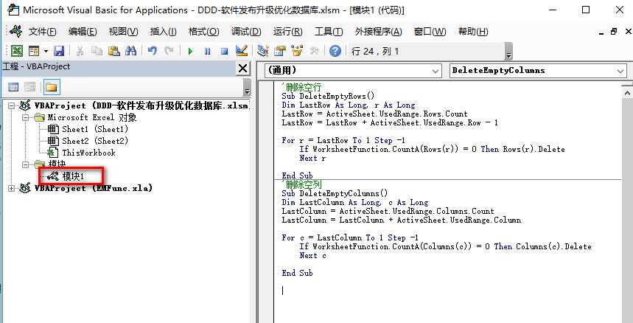Open the 编辑(E) menu
The image size is (633, 323).
[83, 32]
